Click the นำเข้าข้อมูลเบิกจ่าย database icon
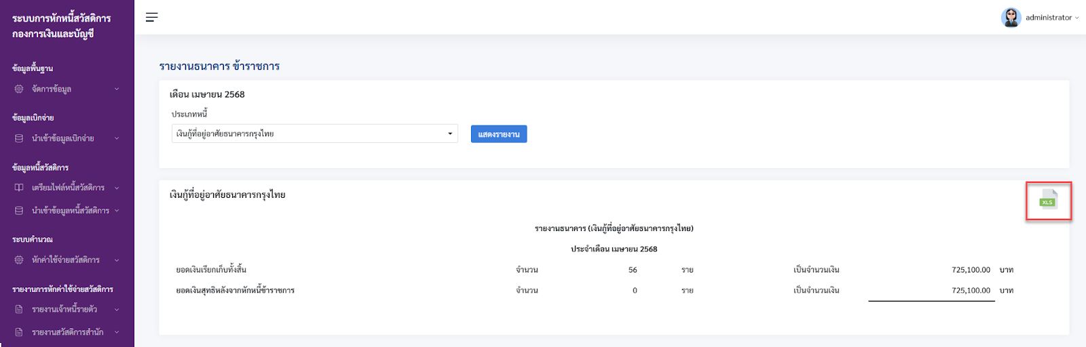The height and width of the screenshot is (347, 1086). click(19, 138)
